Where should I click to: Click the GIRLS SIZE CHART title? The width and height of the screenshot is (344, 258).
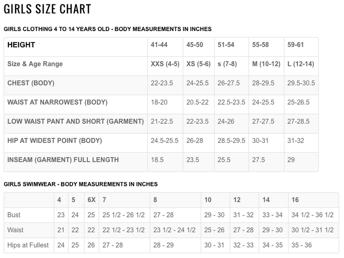47,9
